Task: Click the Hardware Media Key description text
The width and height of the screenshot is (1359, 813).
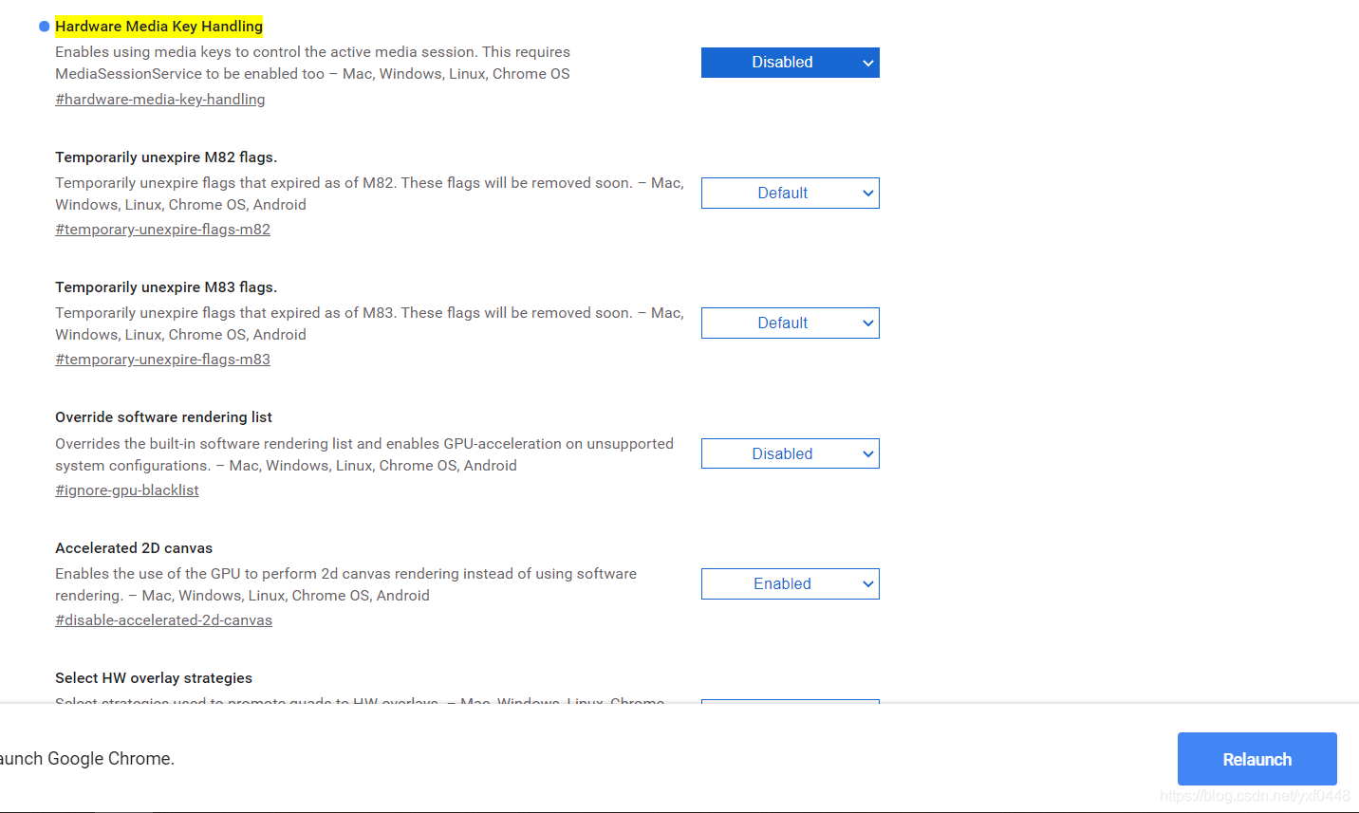Action: pos(312,63)
